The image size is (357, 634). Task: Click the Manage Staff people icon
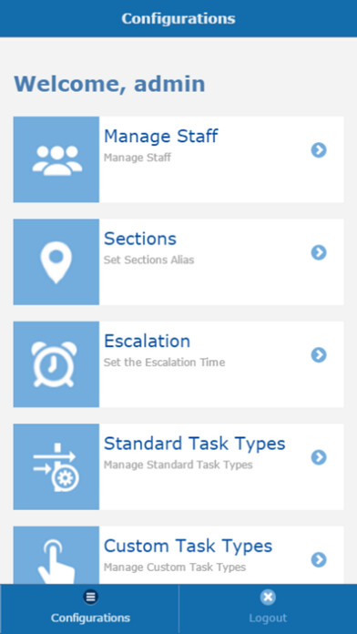click(x=56, y=159)
